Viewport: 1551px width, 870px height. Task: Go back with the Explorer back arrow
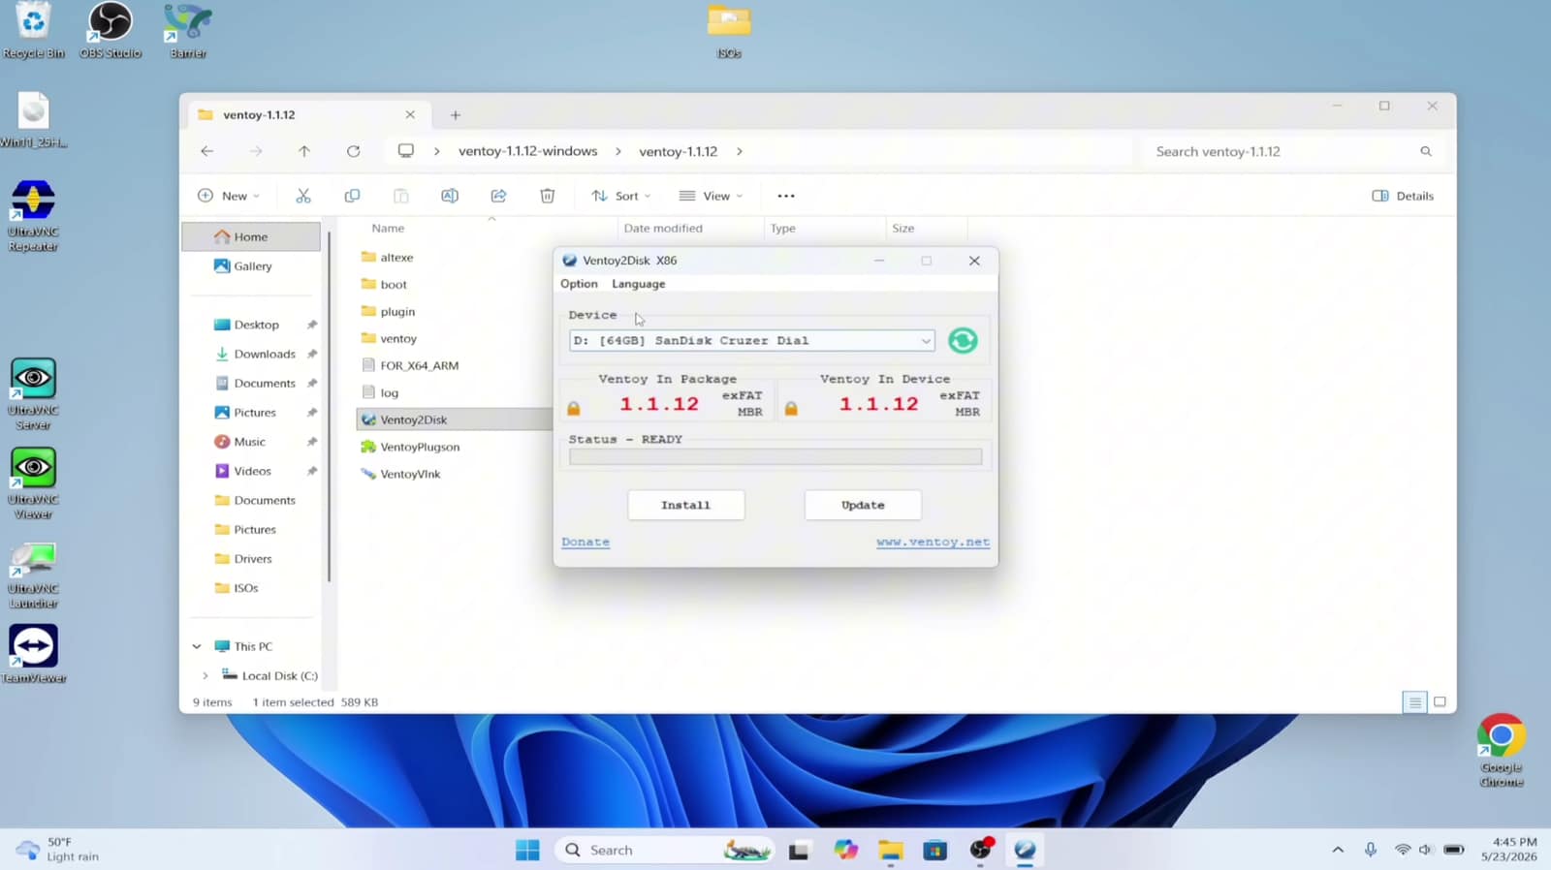tap(206, 151)
